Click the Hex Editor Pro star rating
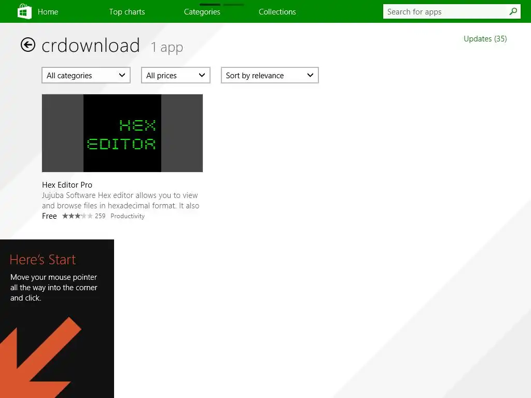Viewport: 531px width, 398px height. tap(77, 216)
